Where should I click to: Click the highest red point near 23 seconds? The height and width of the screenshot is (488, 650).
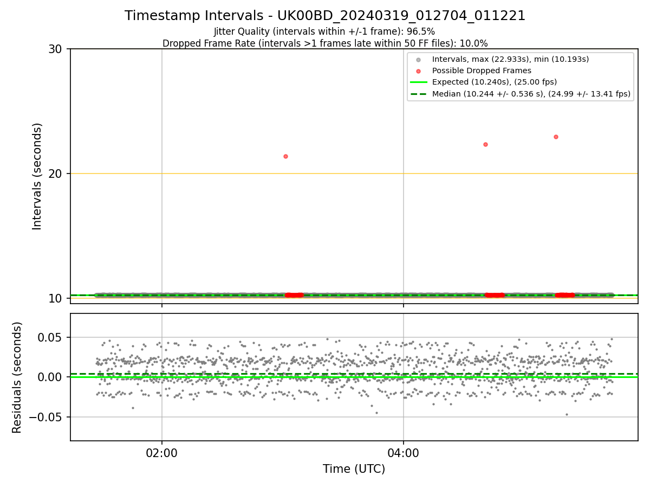tap(556, 137)
